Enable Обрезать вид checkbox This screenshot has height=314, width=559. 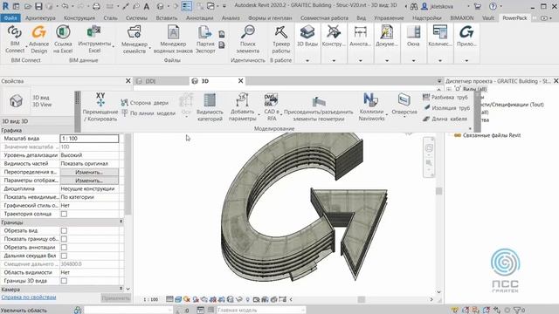click(64, 230)
